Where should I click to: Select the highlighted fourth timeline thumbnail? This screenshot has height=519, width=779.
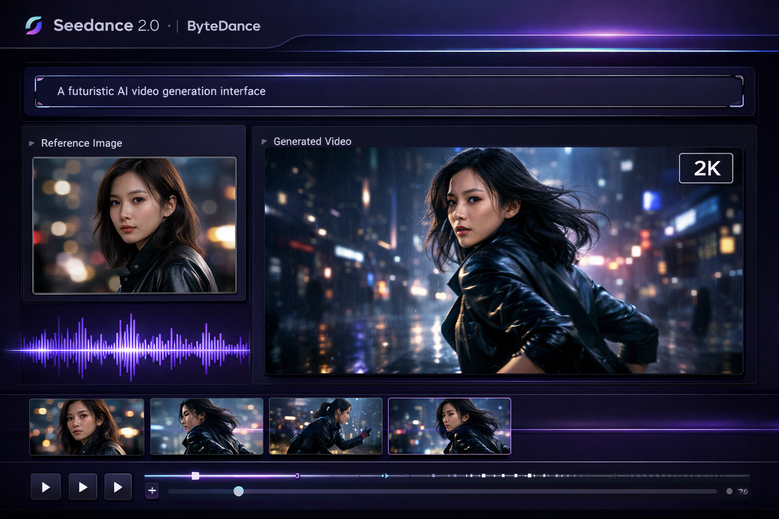pos(449,426)
